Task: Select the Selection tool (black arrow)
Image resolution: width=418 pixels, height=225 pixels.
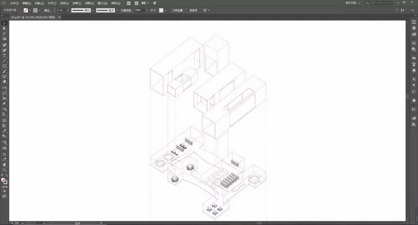Action: pos(4,23)
